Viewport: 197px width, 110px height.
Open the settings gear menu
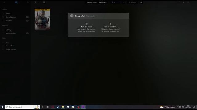(x=4, y=2)
